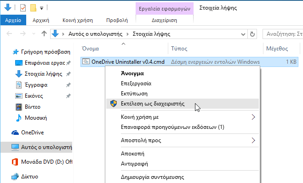Click the desktop icon beside Επιφάνεια εργασίας

pos(19,63)
